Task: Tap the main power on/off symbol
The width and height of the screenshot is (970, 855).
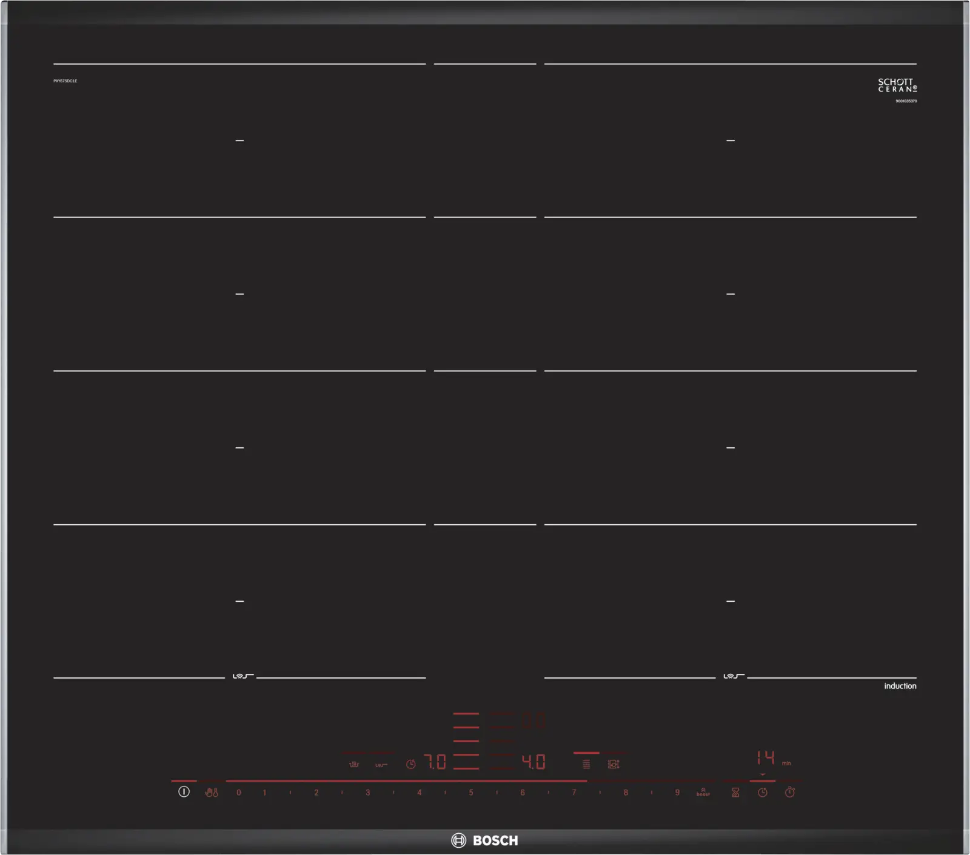Action: coord(184,791)
